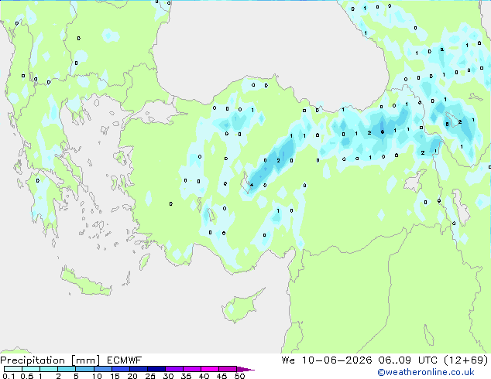The width and height of the screenshot is (491, 379).
Task: Select the 15–20 mm legend color swatch
Action: (x=120, y=369)
